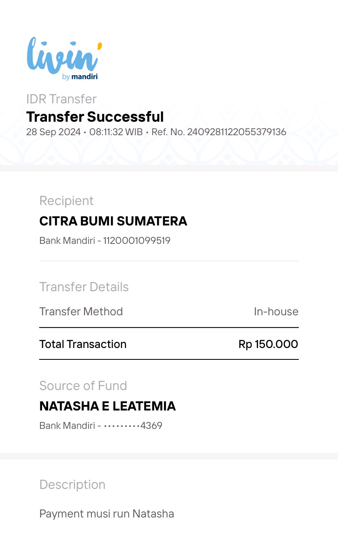The width and height of the screenshot is (338, 533).
Task: Click the Total Transaction label
Action: 83,344
